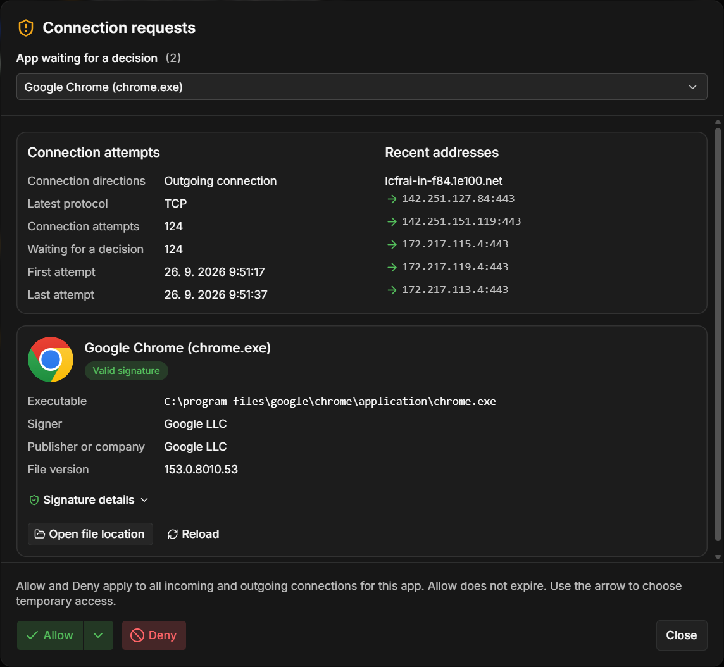This screenshot has height=667, width=724.
Task: Click the warning shield icon beside Connection requests
Action: click(x=26, y=28)
